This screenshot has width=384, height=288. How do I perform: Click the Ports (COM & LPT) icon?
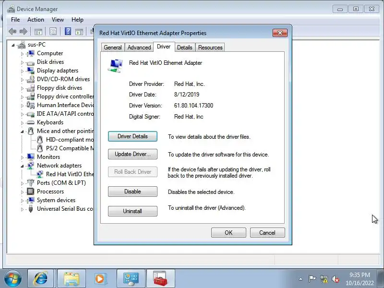[31, 183]
